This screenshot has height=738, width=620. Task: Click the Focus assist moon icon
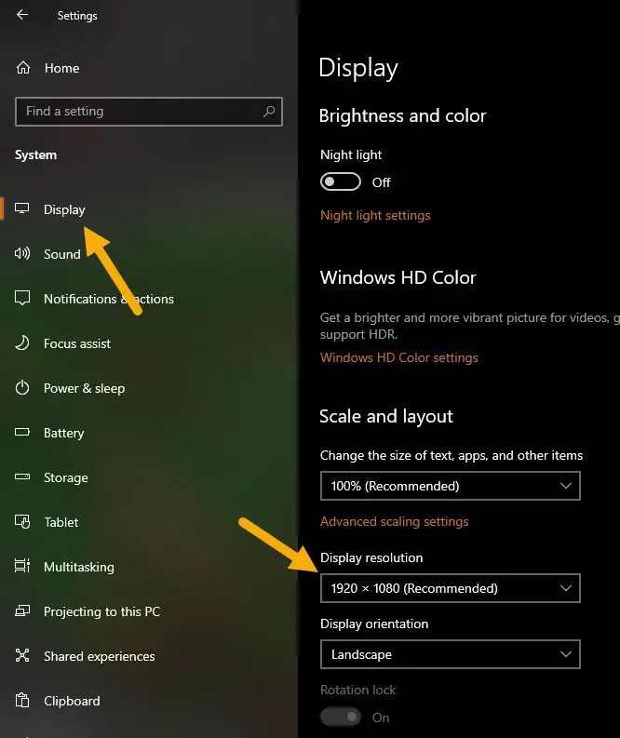22,342
